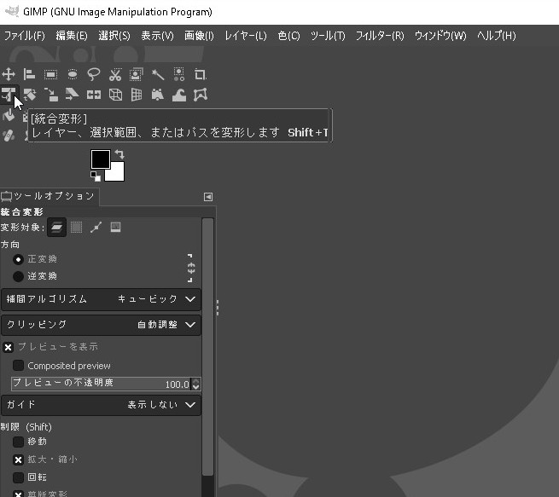
Task: Toggle the 移動 constraint checkbox
Action: [19, 442]
